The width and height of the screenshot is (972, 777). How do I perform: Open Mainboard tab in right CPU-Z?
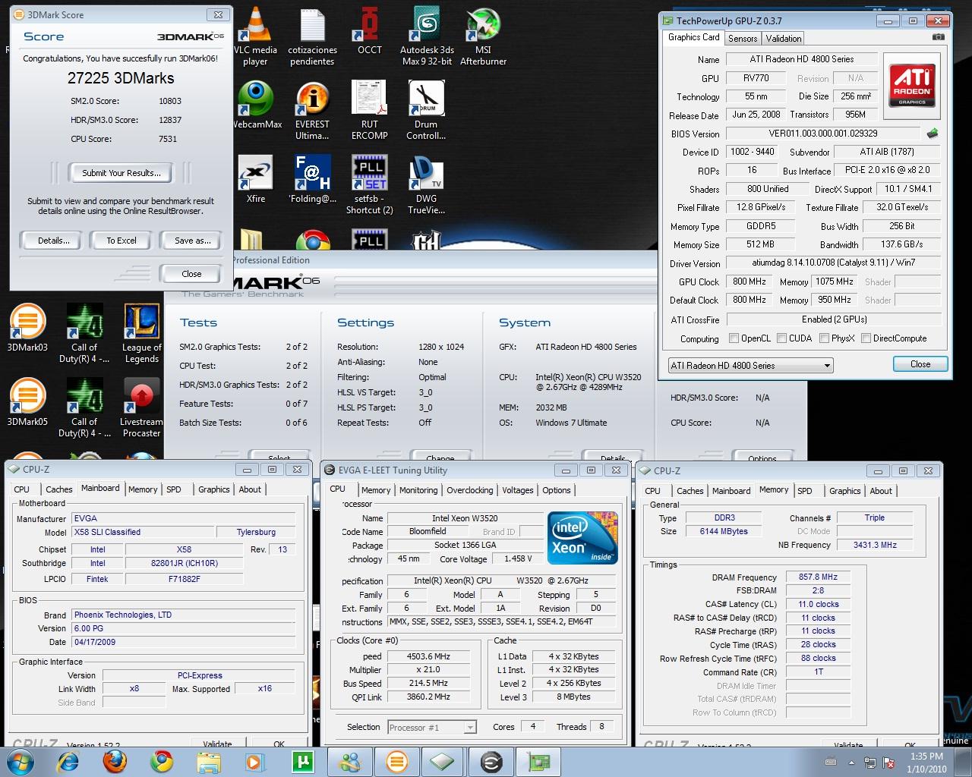coord(732,491)
